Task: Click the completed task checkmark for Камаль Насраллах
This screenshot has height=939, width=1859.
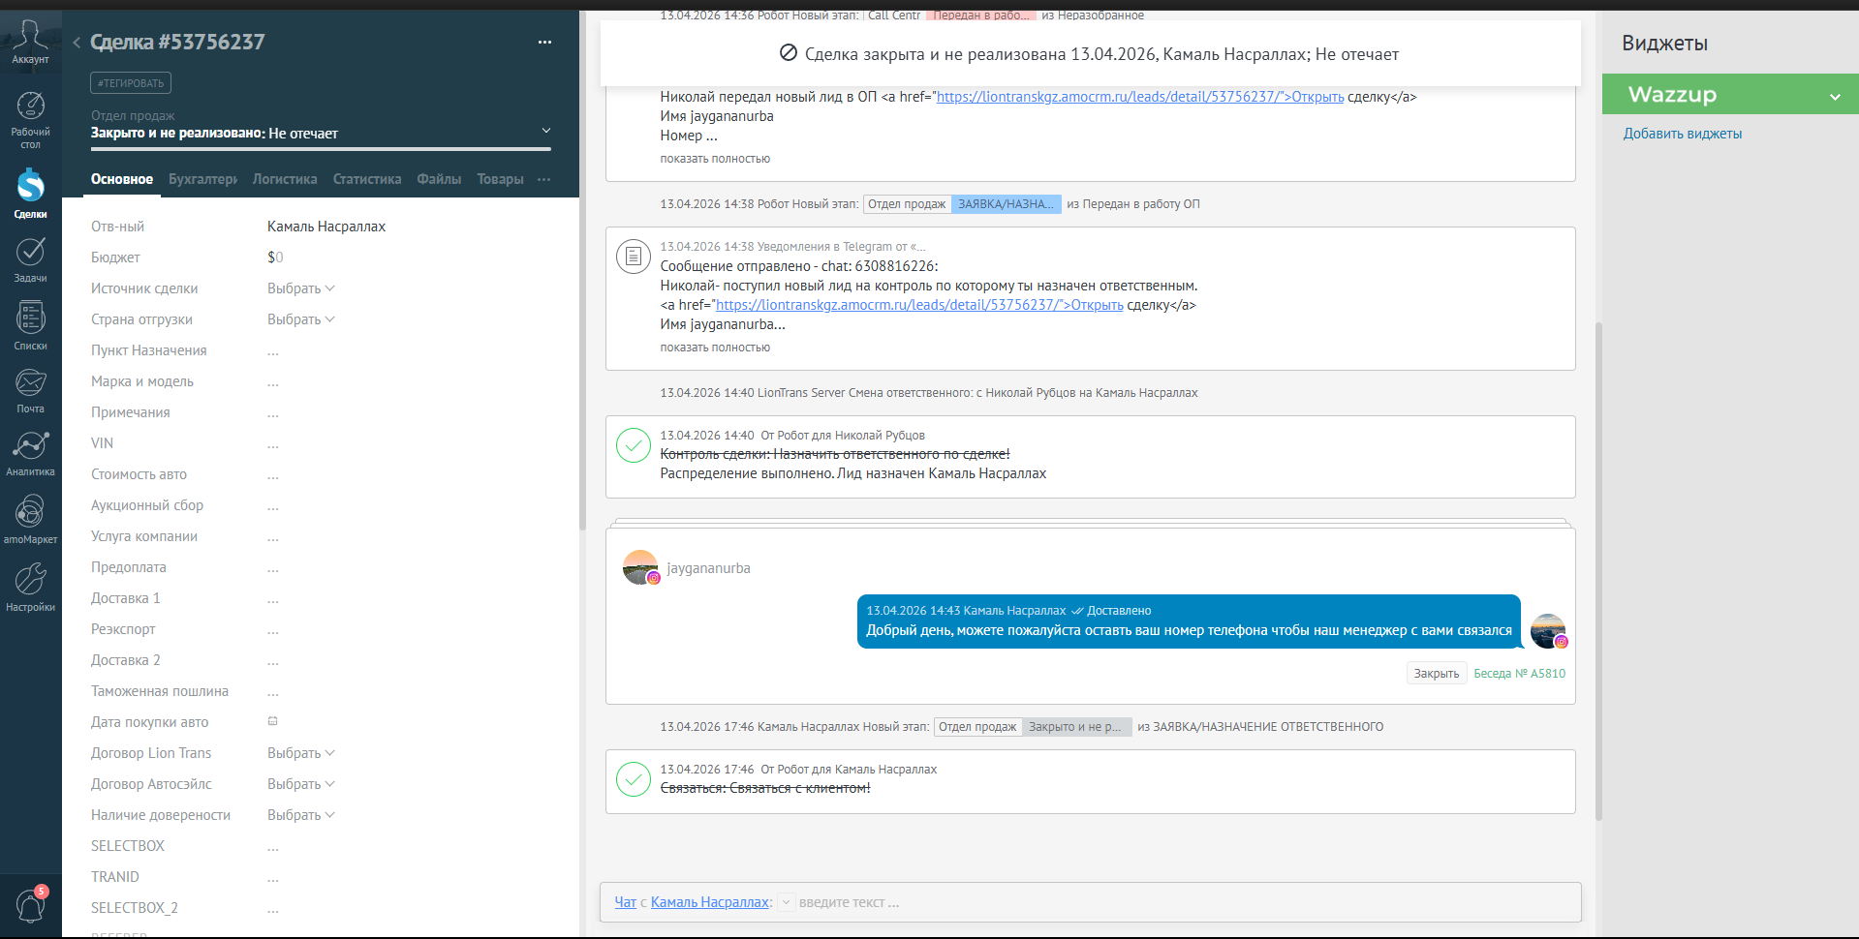Action: point(633,779)
